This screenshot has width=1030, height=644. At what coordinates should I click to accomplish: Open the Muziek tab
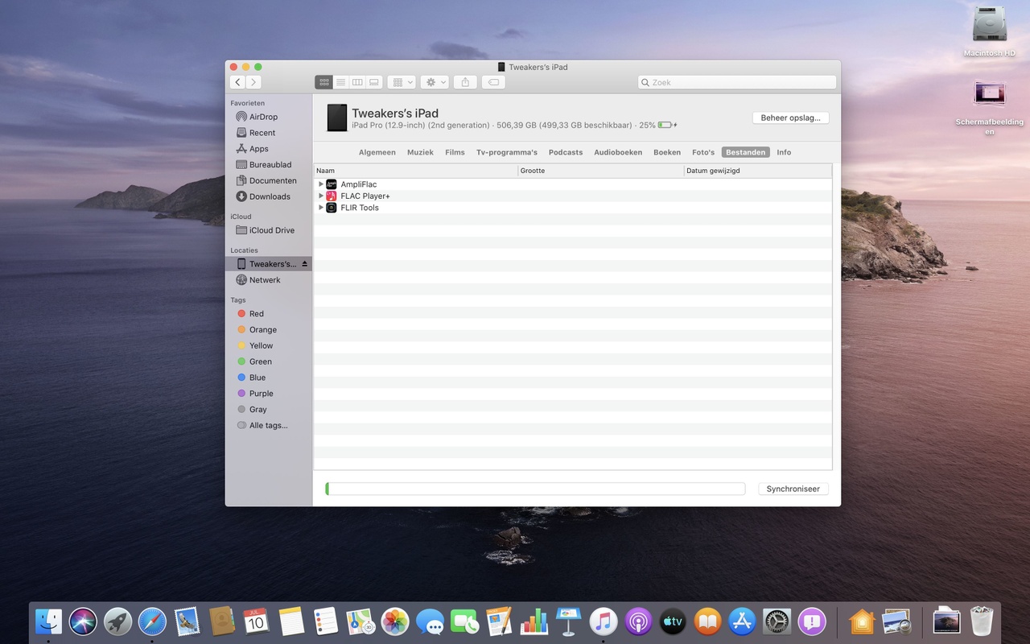pos(420,152)
